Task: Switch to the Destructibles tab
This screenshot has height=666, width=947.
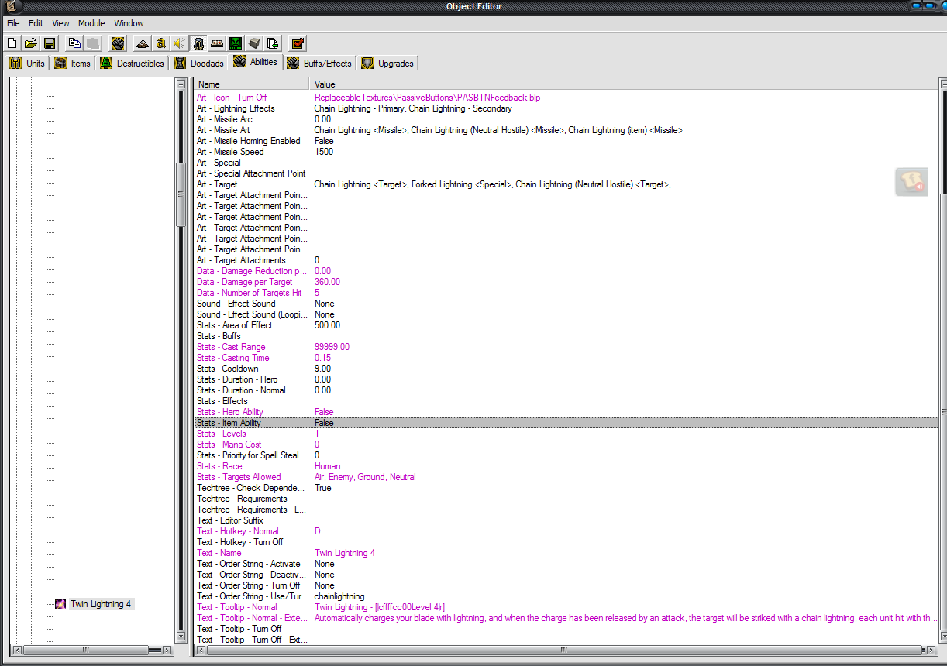Action: click(133, 64)
